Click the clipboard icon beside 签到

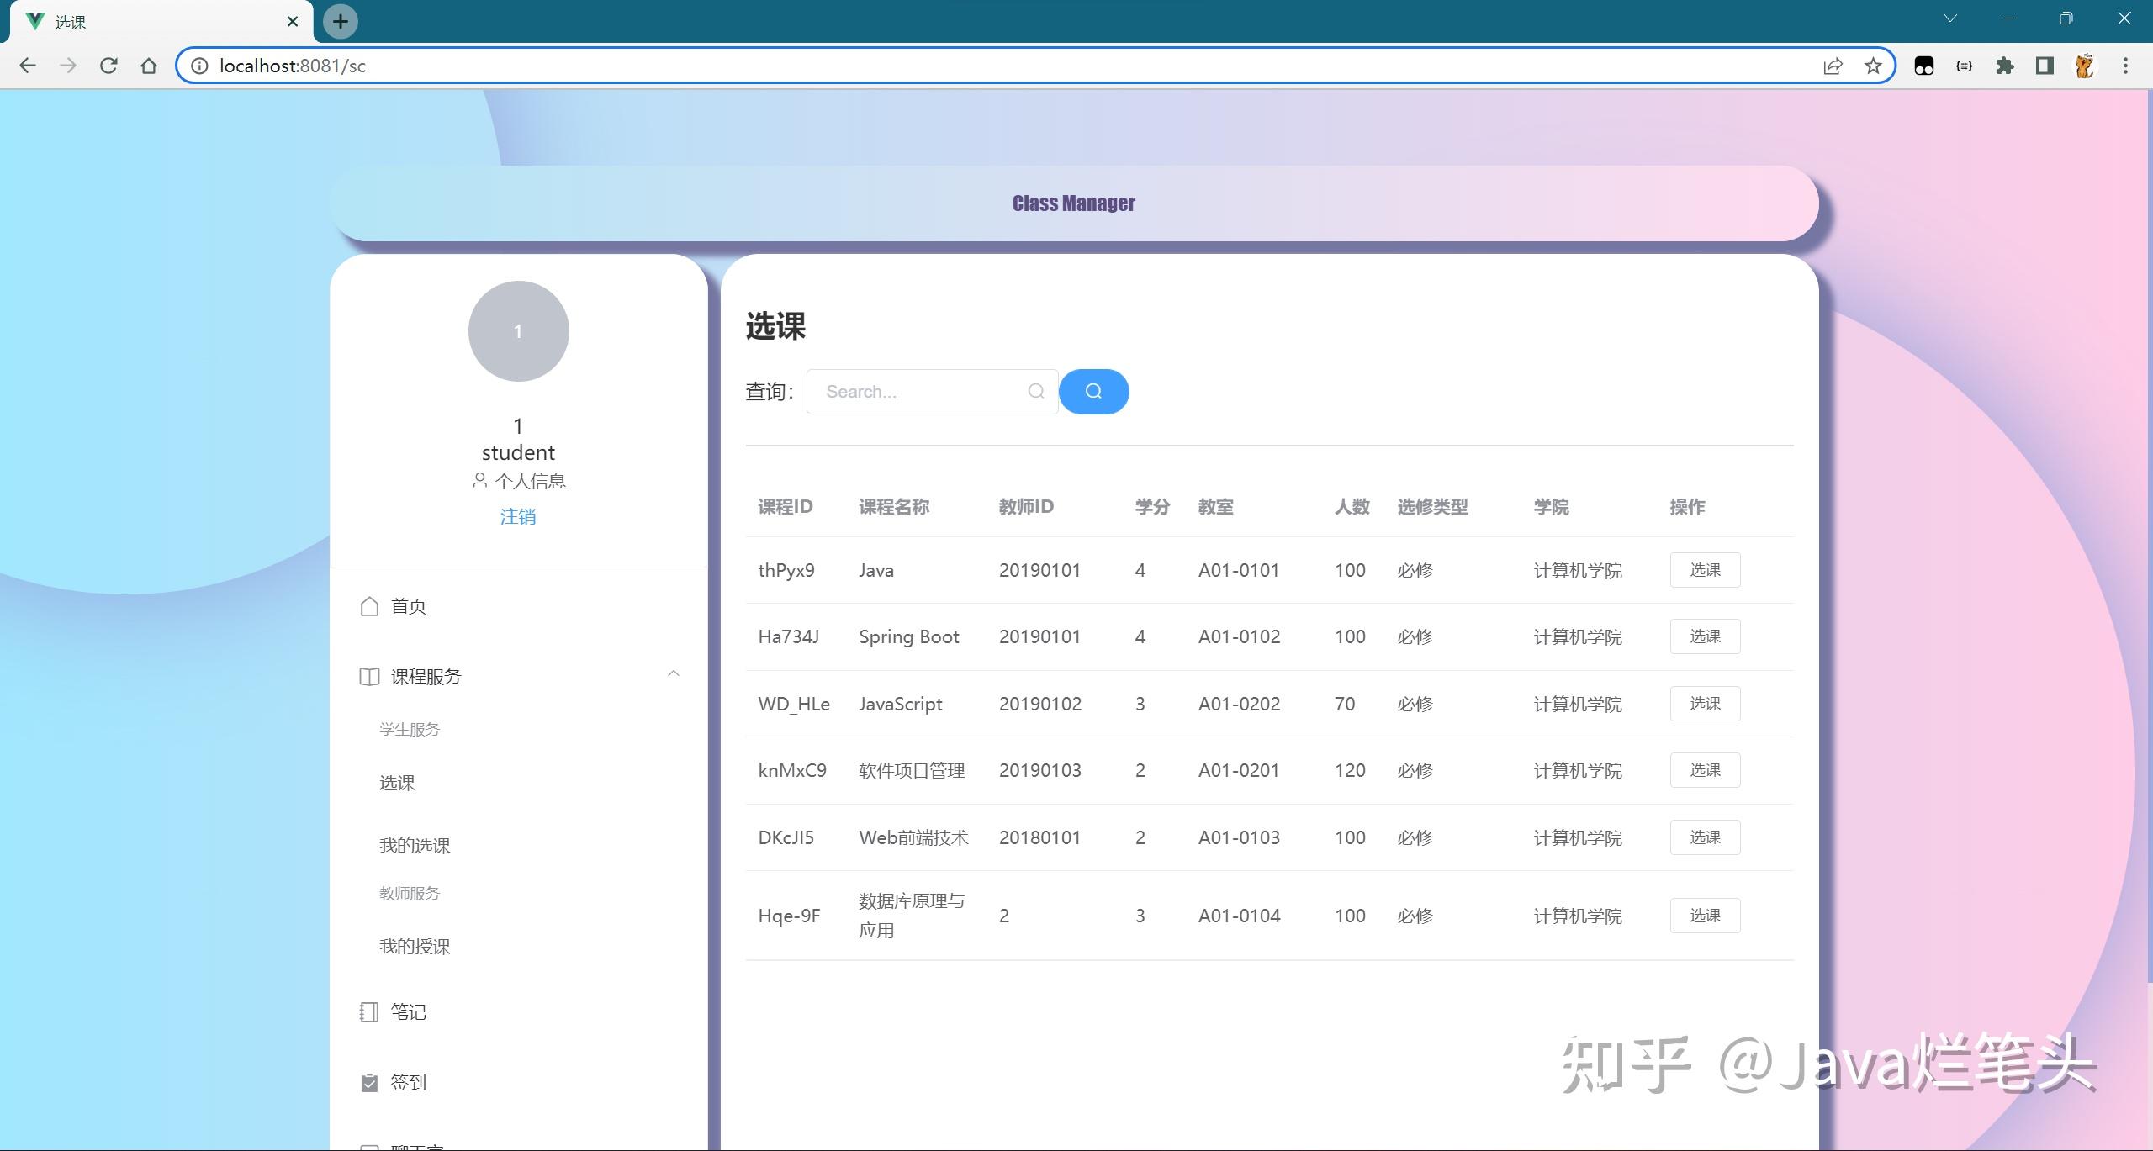click(x=369, y=1082)
